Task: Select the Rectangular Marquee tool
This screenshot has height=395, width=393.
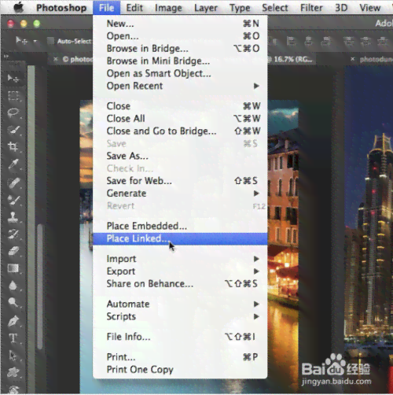Action: point(13,96)
